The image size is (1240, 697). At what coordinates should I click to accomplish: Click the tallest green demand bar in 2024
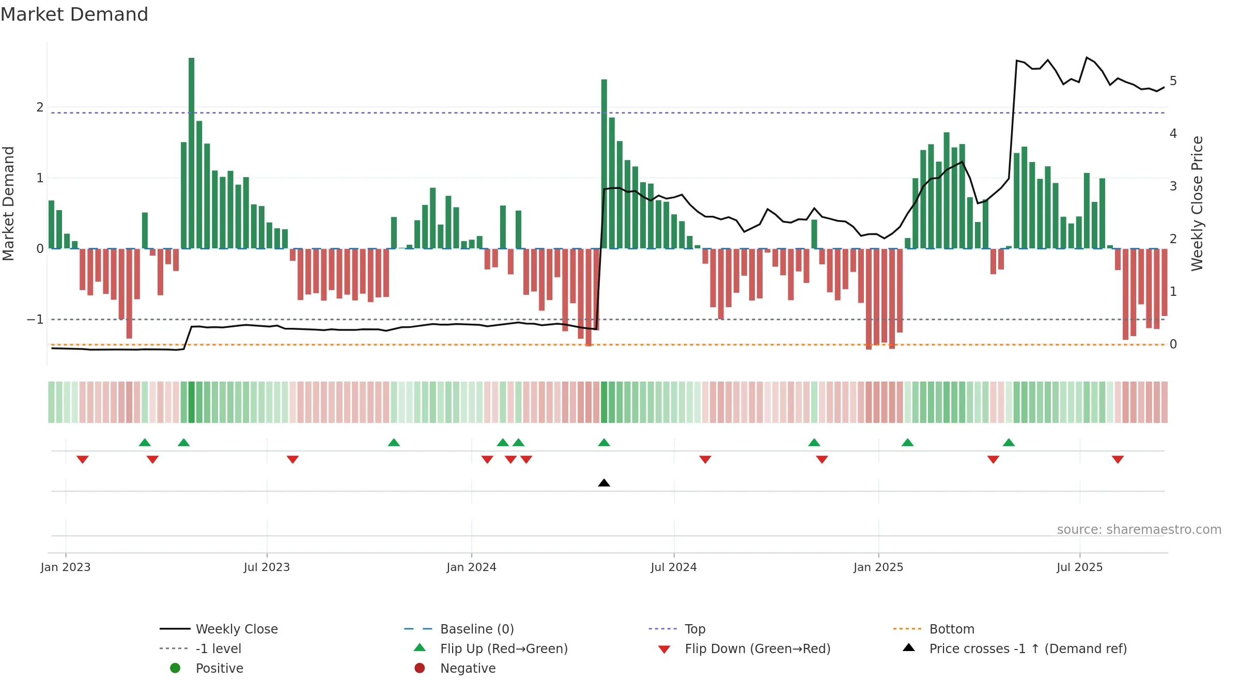[x=604, y=164]
